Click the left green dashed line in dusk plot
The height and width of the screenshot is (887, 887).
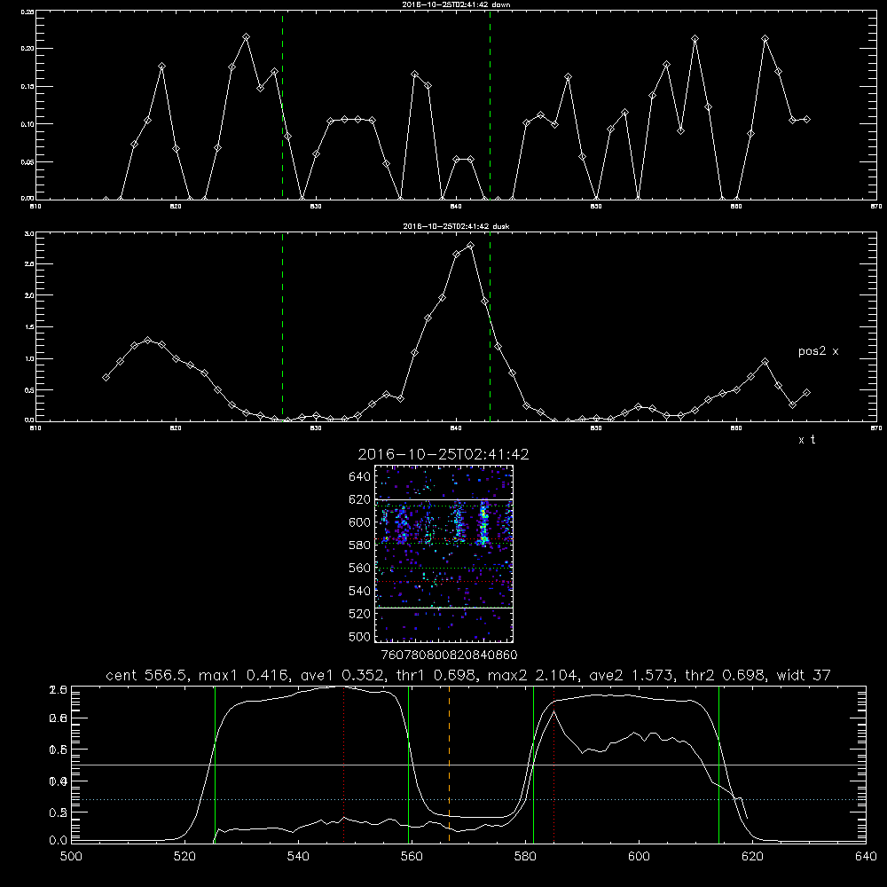(x=282, y=327)
